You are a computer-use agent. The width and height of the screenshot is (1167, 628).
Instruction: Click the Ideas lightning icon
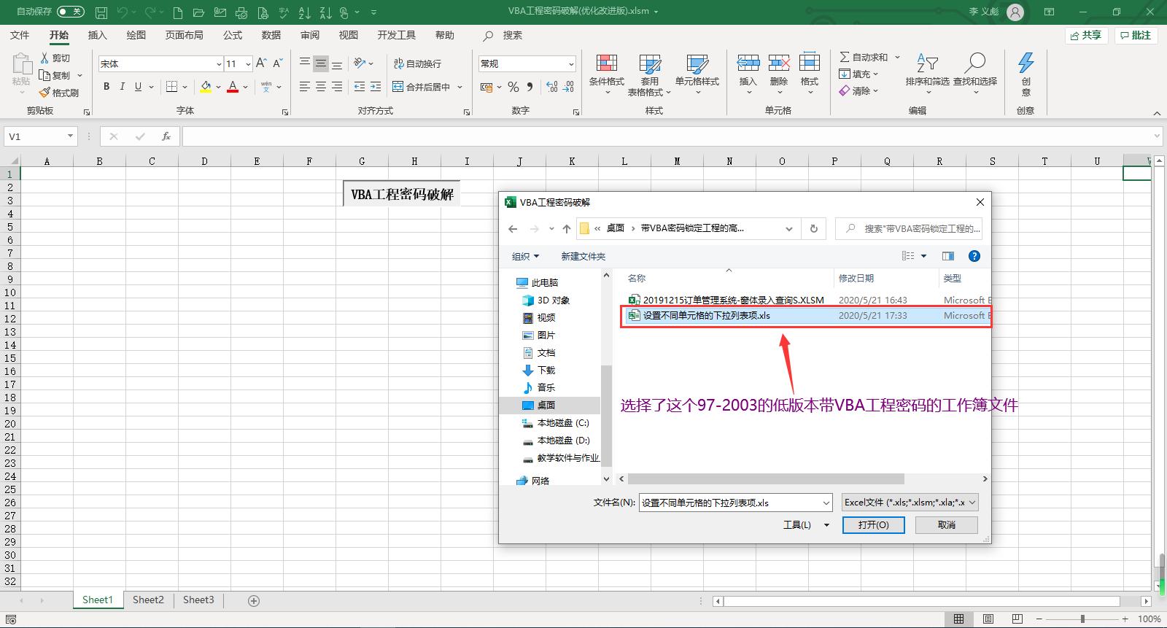coord(1026,63)
